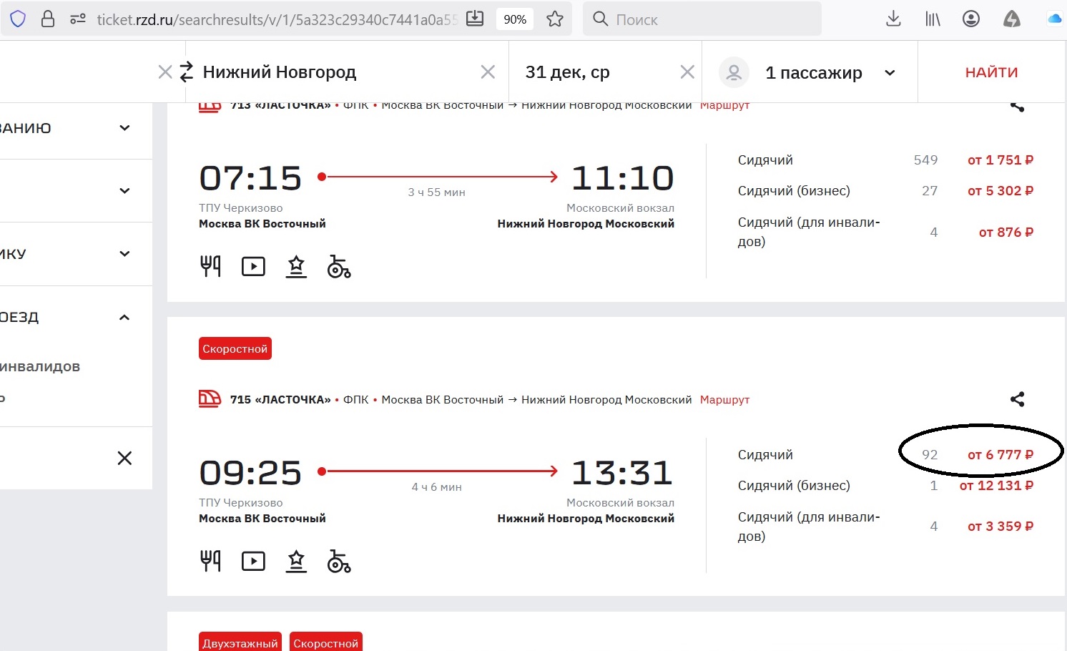
Task: Click the Скоростной tag above train 715
Action: coord(235,349)
